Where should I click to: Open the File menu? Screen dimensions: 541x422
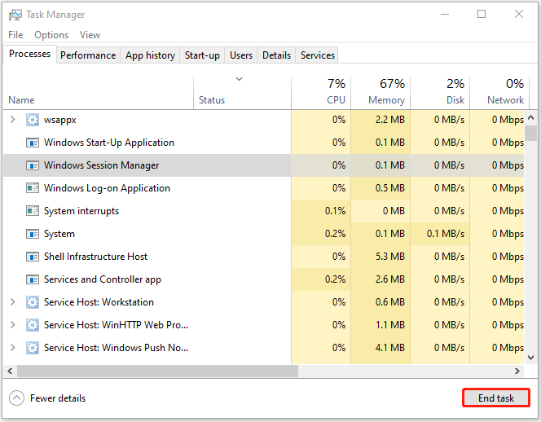click(15, 35)
